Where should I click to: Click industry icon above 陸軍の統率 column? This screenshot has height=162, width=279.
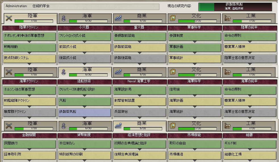[x=228, y=18]
